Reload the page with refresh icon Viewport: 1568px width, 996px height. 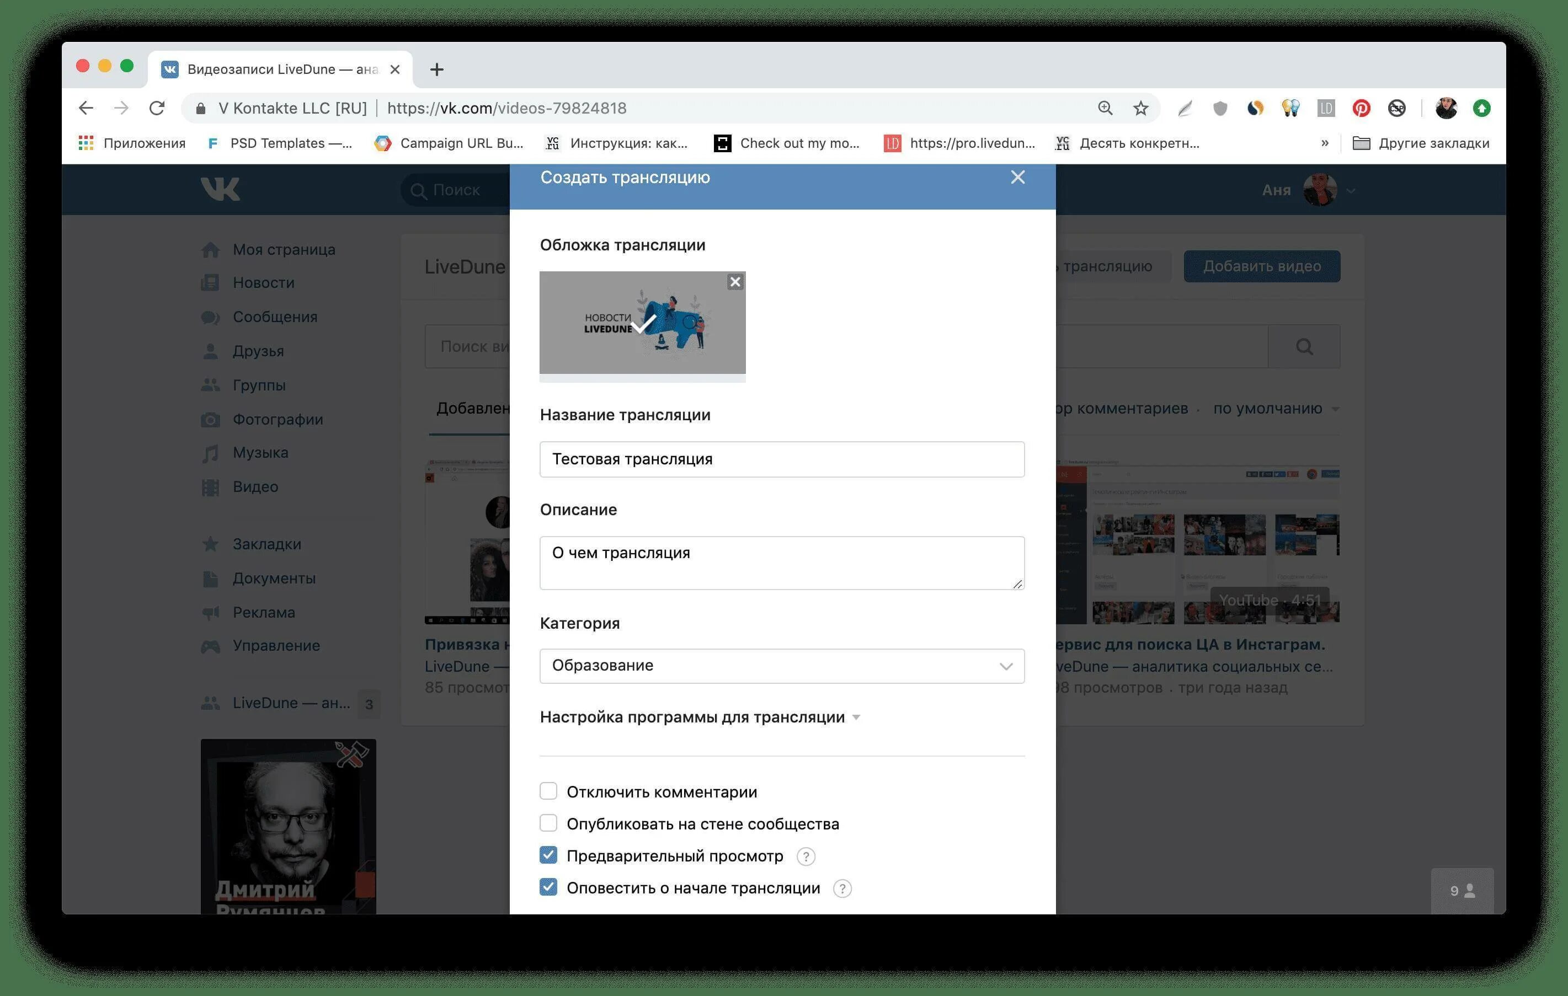157,108
